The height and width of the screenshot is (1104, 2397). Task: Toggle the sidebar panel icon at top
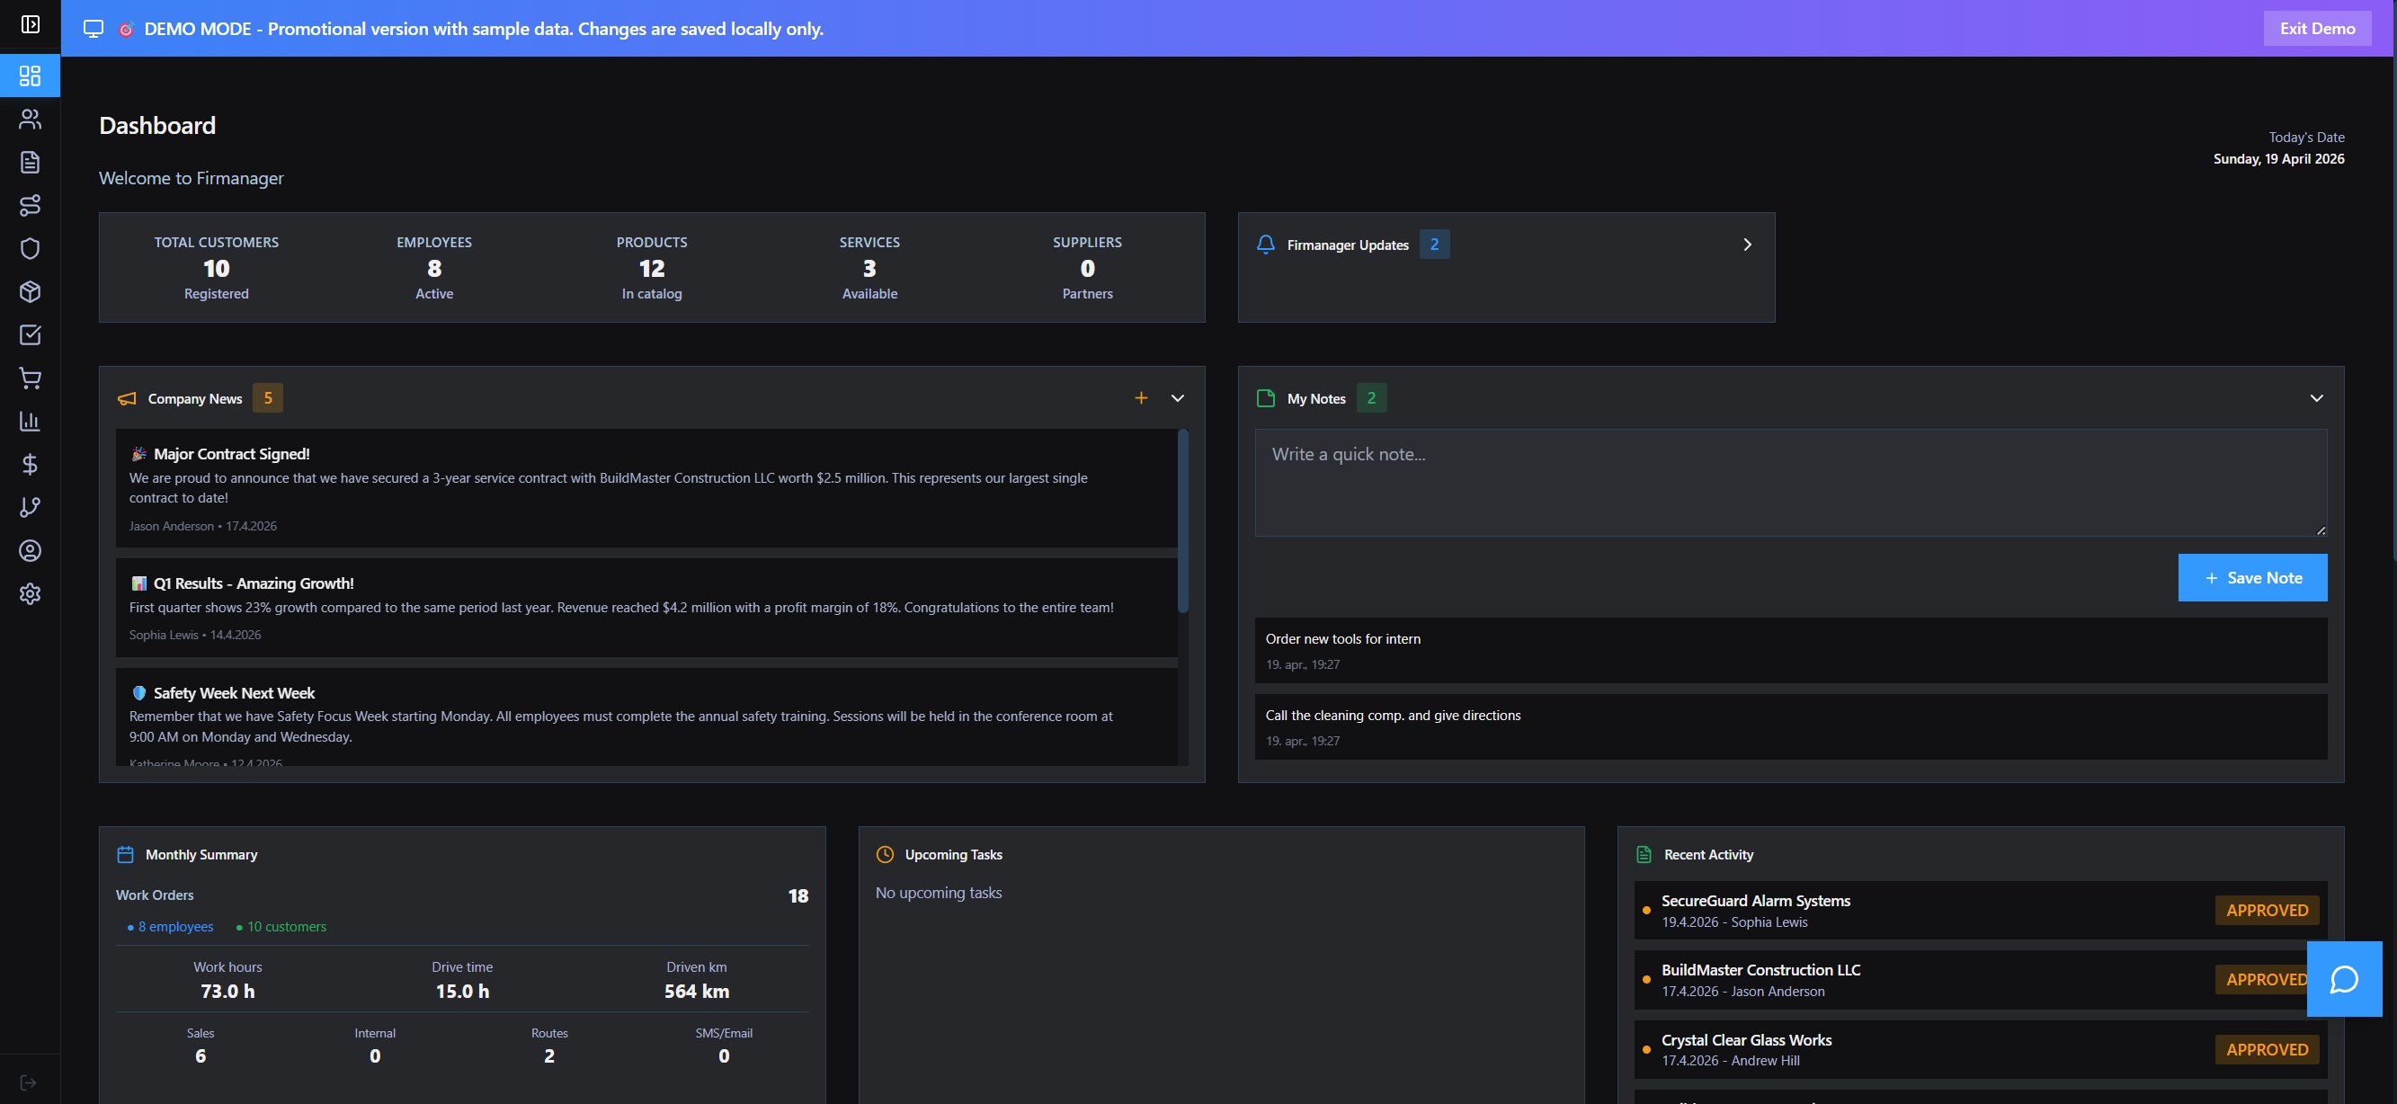[30, 24]
